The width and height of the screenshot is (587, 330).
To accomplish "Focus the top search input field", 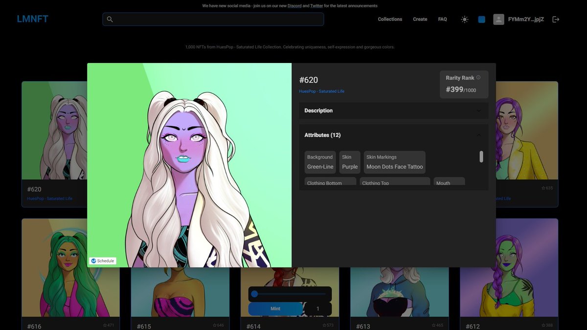I will pos(213,19).
